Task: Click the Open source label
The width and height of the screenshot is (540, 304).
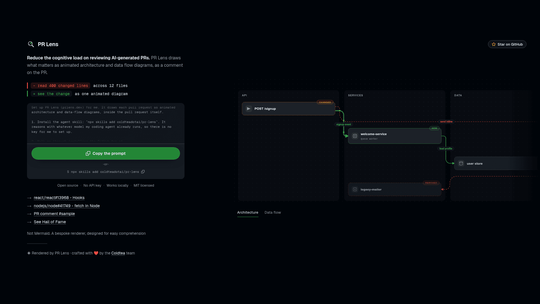Action: coord(68,185)
